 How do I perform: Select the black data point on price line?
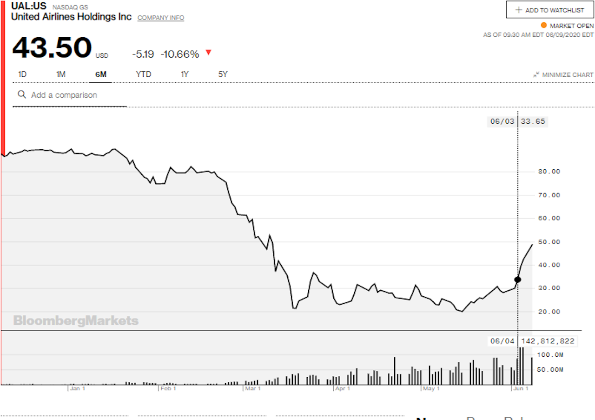click(517, 280)
